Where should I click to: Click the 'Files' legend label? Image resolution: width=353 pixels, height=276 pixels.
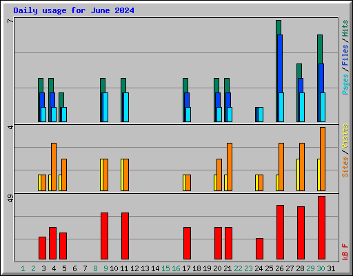tap(345, 55)
